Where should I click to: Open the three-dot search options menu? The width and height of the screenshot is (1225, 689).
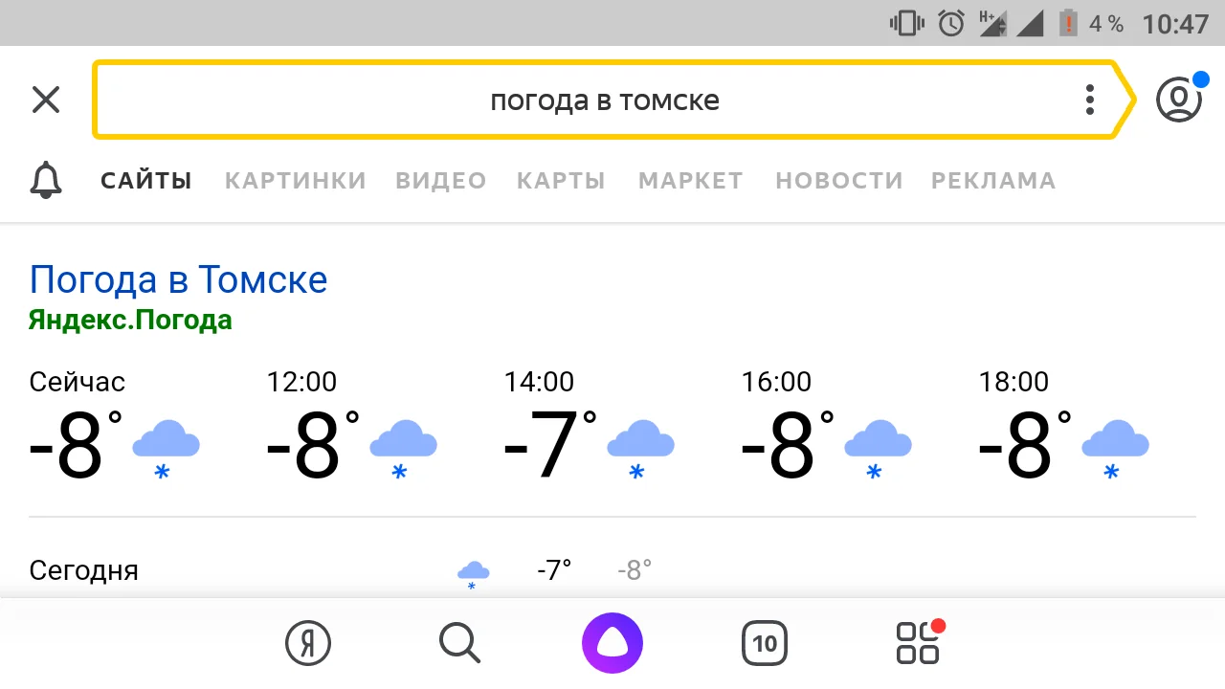1089,100
